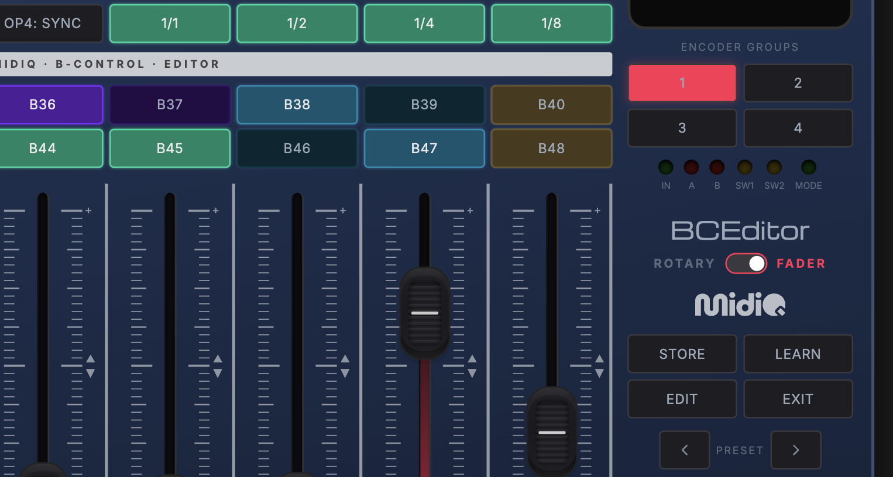Open EDIT mode
Image resolution: width=893 pixels, height=477 pixels.
(682, 399)
